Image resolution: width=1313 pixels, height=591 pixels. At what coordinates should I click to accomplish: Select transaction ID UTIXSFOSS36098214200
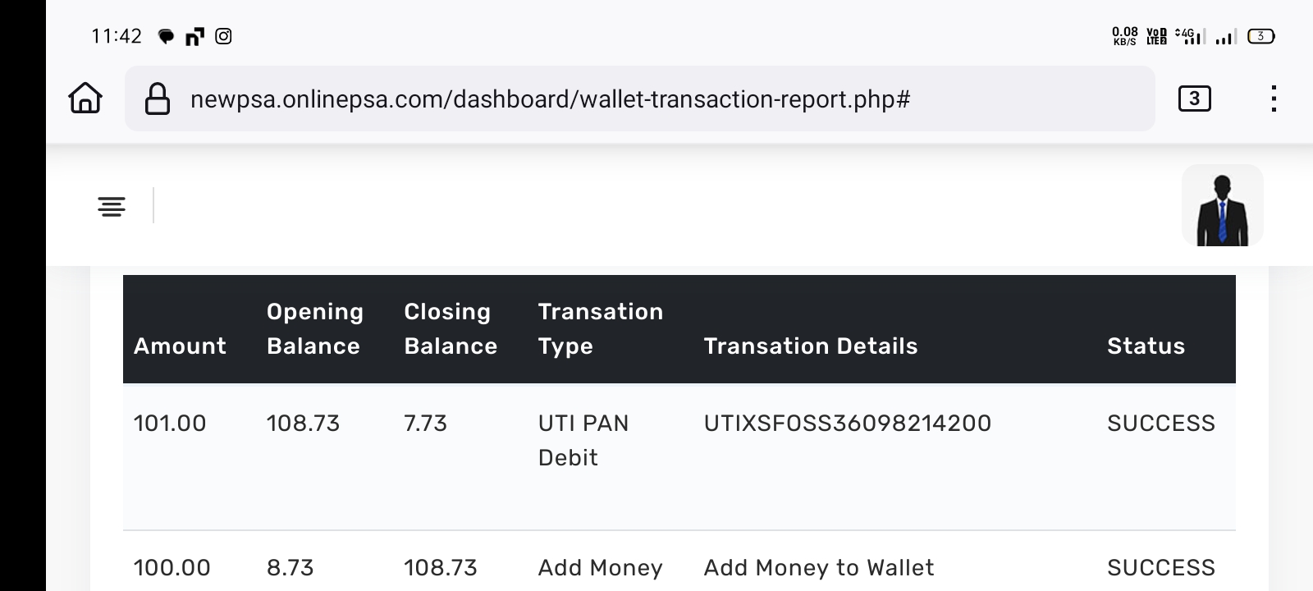847,424
